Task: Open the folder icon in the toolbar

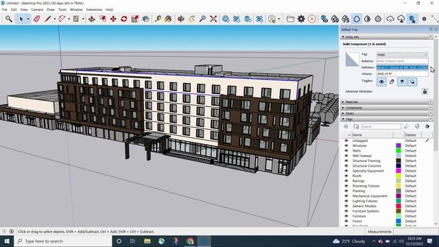Action: (290, 19)
